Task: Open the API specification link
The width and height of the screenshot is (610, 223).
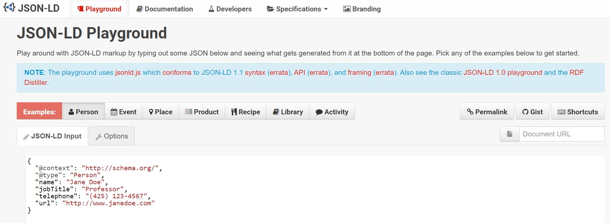Action: [x=299, y=73]
